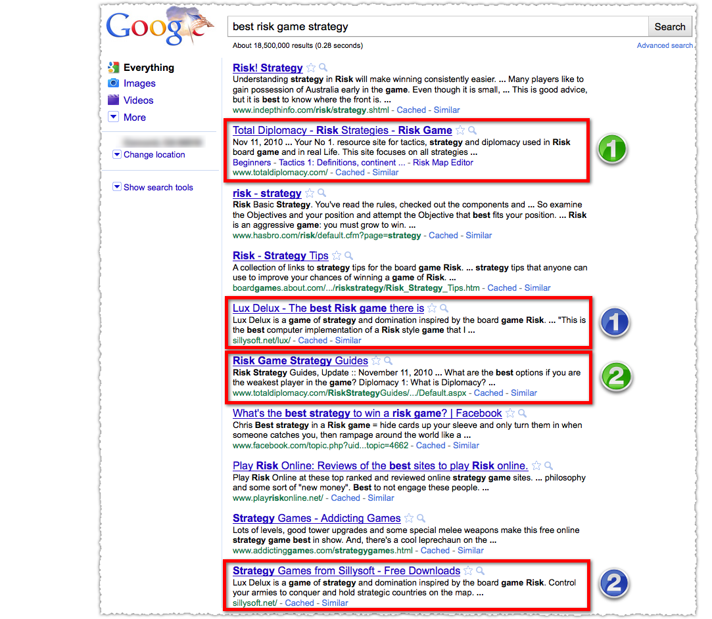Open Tactics 1: Definitions sitelink
Image resolution: width=712 pixels, height=619 pixels.
tap(342, 162)
